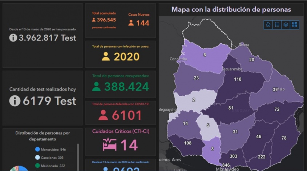Click info icon beside 6179 Test

(x=15, y=101)
